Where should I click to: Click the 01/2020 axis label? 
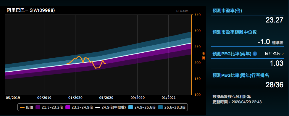[x=75, y=97]
